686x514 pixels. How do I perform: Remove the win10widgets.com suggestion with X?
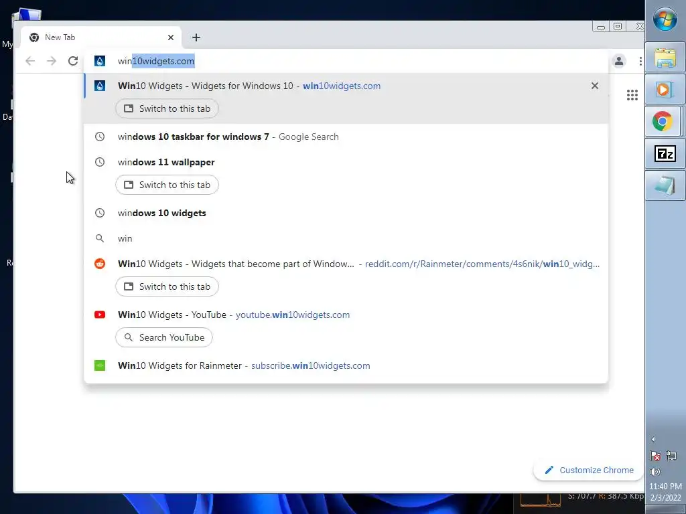595,86
